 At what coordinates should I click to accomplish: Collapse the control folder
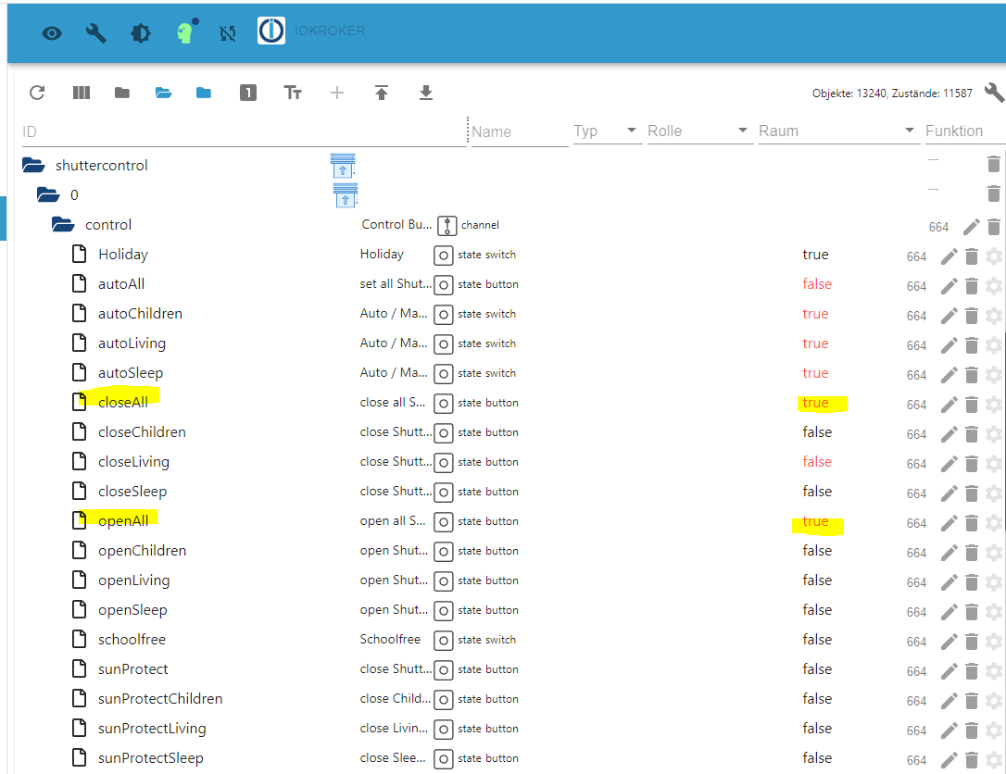click(63, 224)
